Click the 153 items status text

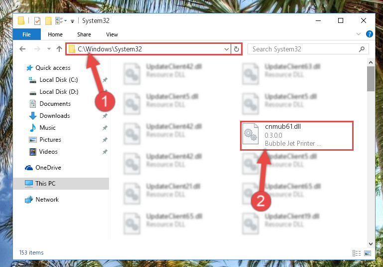31,253
